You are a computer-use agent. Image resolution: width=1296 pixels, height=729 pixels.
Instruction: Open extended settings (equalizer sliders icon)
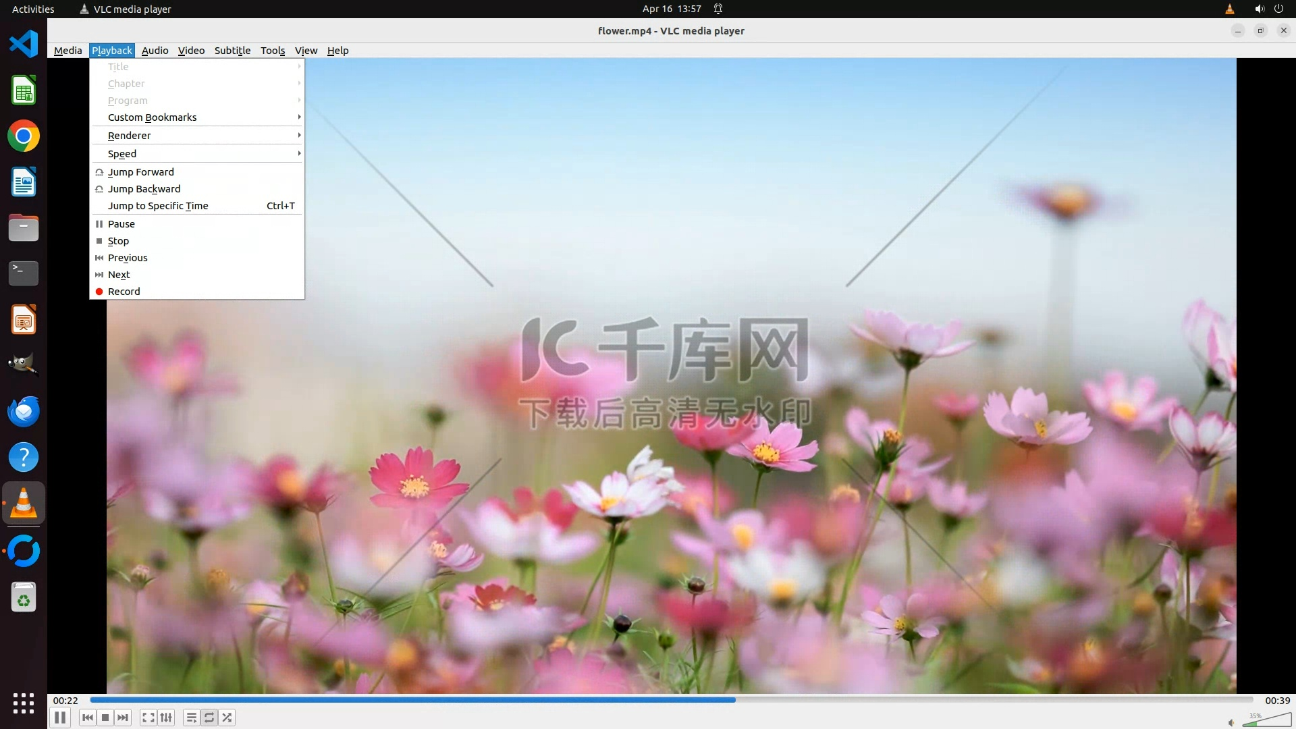tap(166, 718)
